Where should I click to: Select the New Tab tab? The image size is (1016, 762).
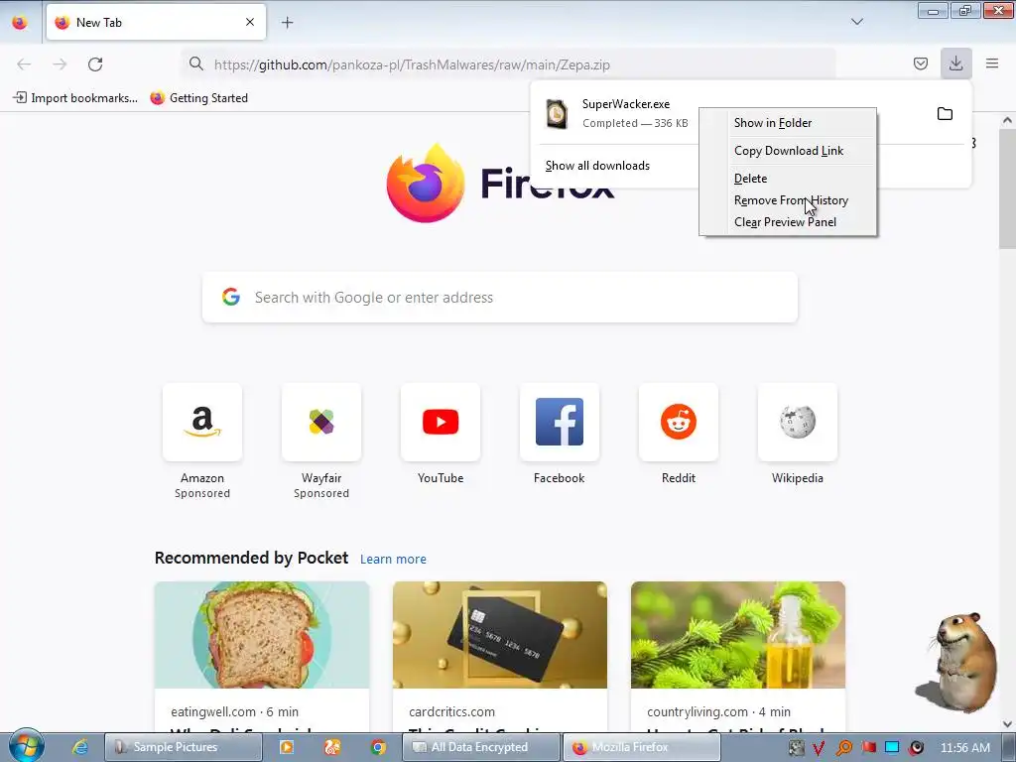(156, 22)
